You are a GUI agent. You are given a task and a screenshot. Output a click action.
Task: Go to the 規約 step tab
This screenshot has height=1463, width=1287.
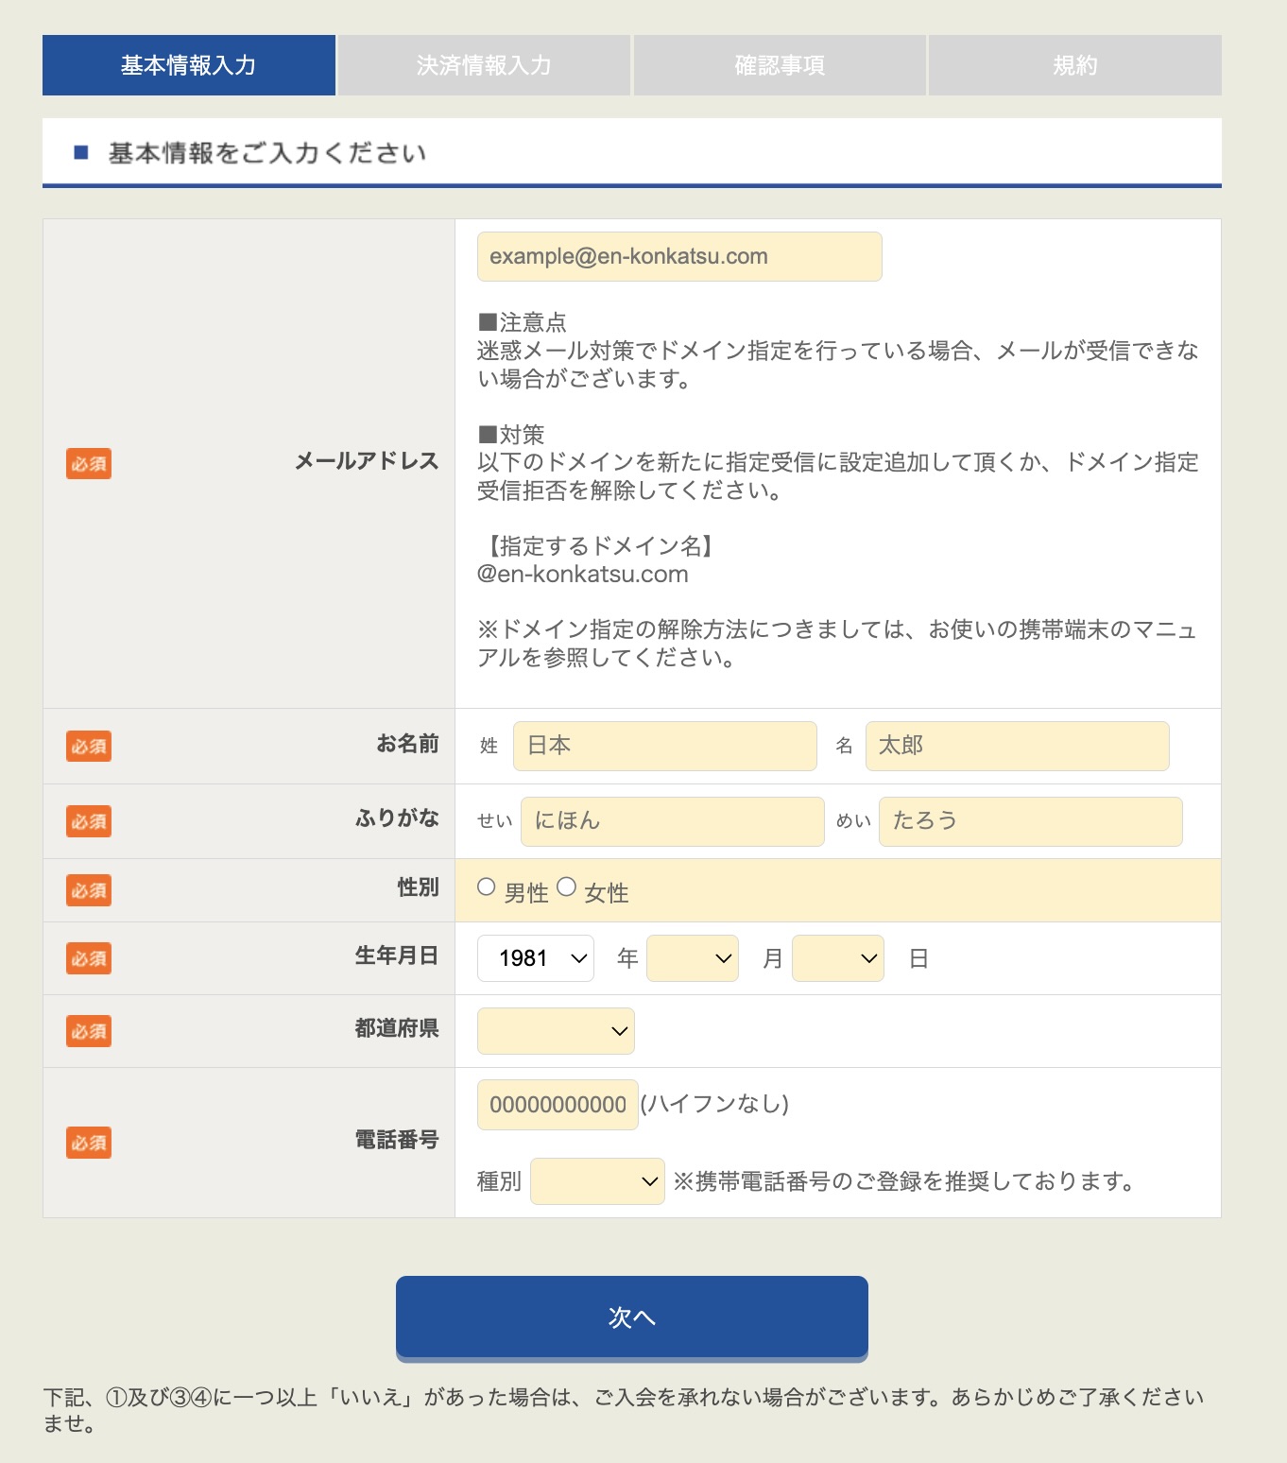tap(1075, 65)
